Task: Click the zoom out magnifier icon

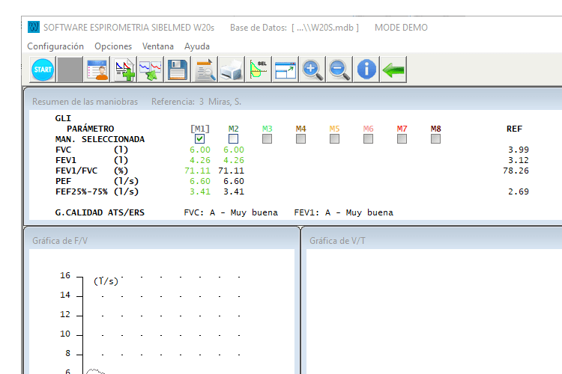Action: click(339, 70)
